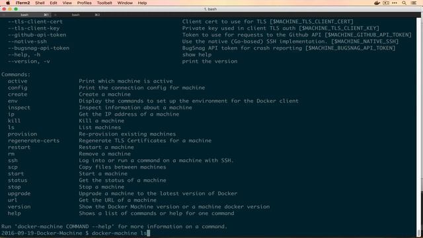Click the 'Commands:' heading

[x=16, y=75]
